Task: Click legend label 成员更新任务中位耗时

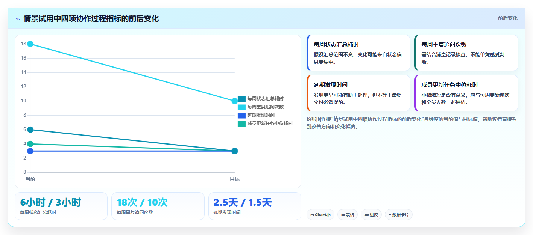Action: point(270,124)
